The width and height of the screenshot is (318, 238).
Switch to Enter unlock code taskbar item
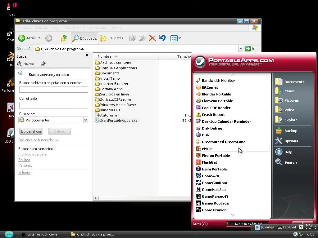(x=39, y=234)
